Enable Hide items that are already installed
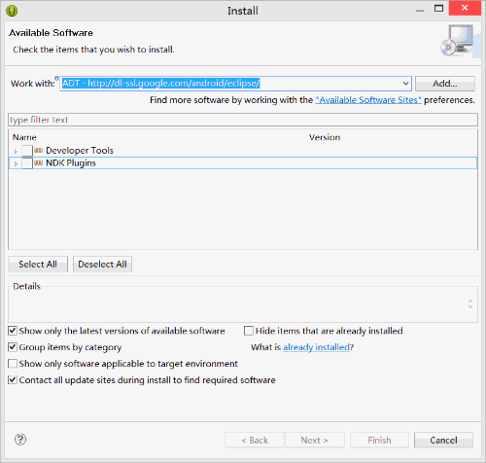Image resolution: width=486 pixels, height=463 pixels. [x=249, y=331]
